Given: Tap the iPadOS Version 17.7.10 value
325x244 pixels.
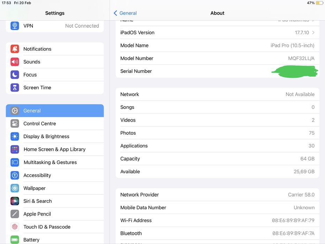Looking at the screenshot, I should point(302,32).
